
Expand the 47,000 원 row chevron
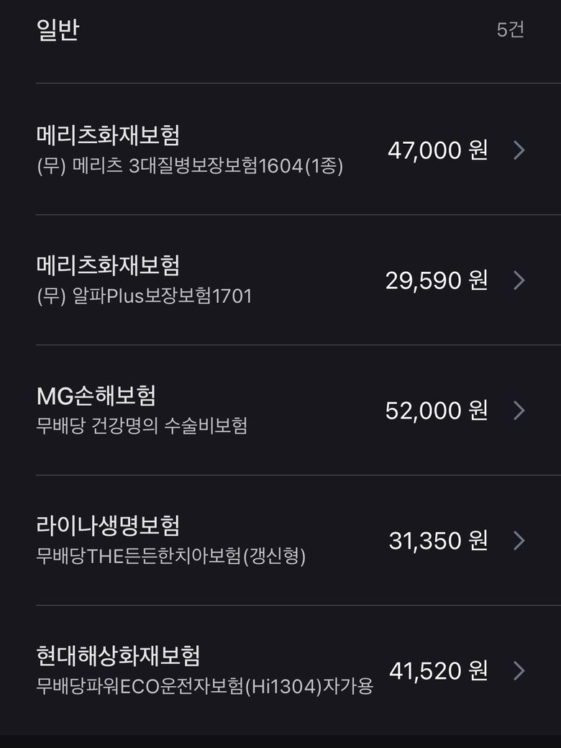point(519,150)
